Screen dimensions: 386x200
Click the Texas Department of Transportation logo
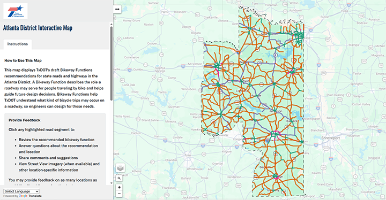[15, 11]
